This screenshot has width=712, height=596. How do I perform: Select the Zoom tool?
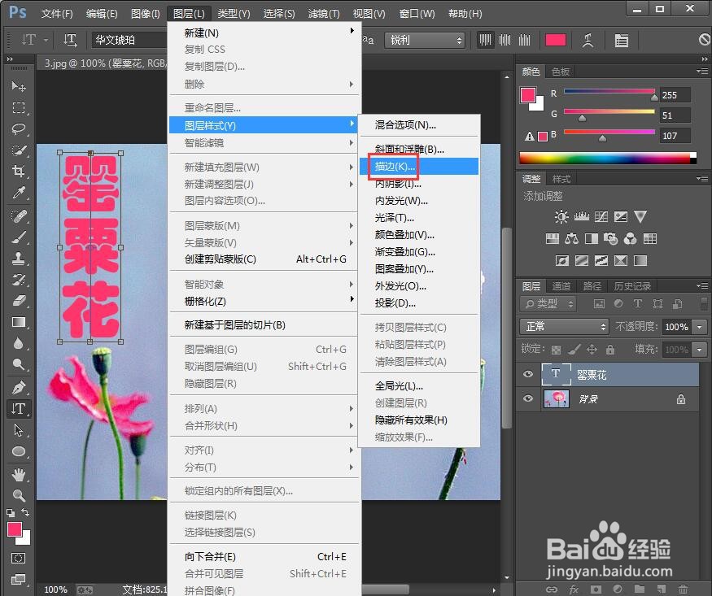point(18,493)
